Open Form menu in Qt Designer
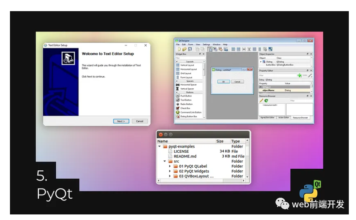Viewport: 356px width, 220px height. [191, 45]
